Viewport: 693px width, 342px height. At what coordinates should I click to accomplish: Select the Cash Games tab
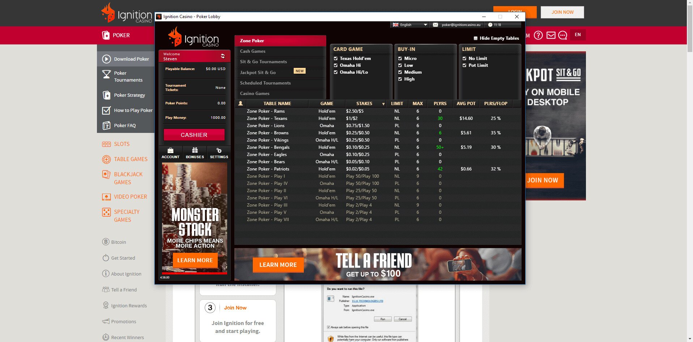click(x=280, y=51)
